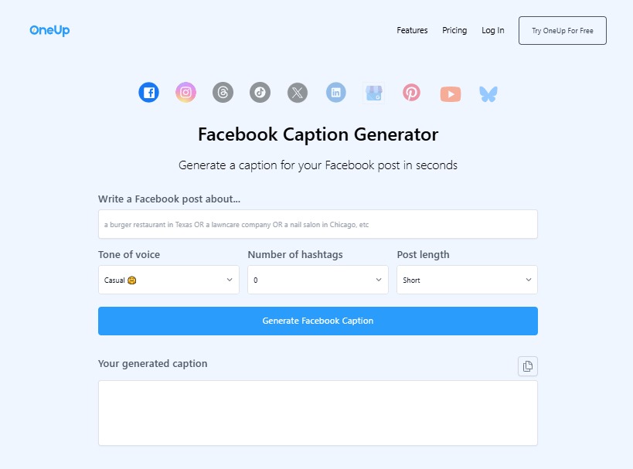
Task: Go to the Pricing page
Action: pos(454,30)
